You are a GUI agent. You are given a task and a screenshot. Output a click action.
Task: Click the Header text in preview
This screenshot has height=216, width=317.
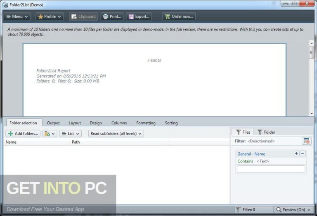click(154, 60)
